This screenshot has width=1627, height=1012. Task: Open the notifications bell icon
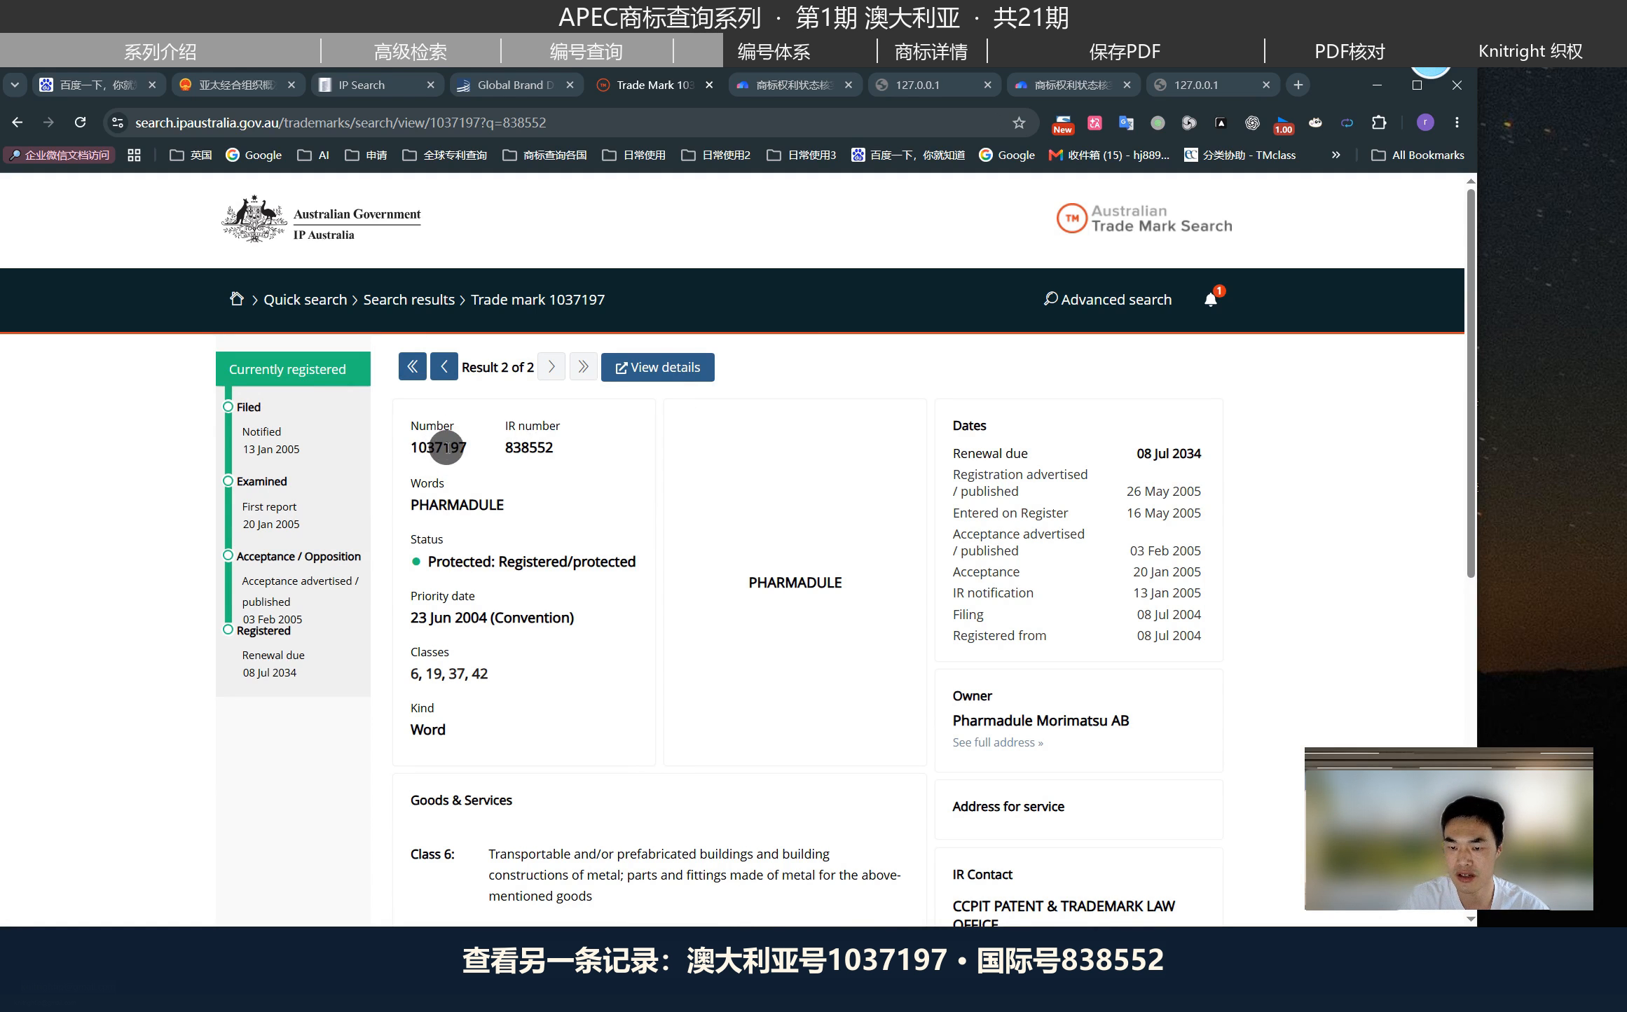pos(1211,300)
